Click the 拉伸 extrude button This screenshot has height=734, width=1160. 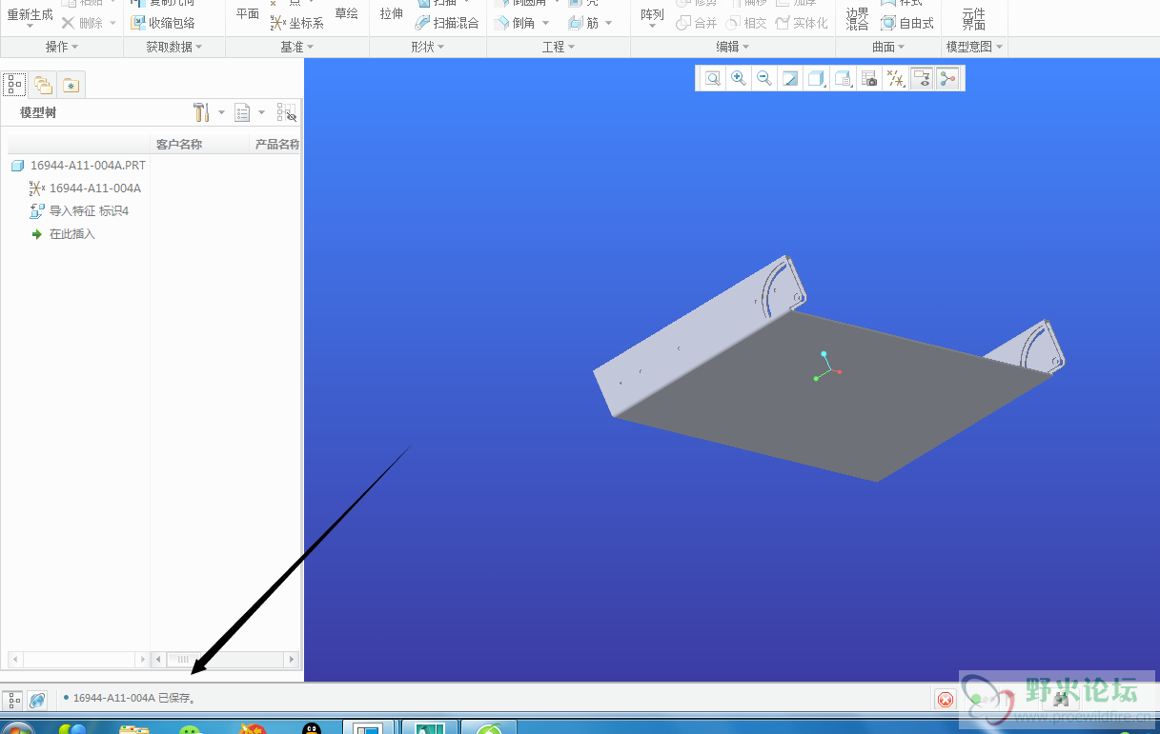(x=391, y=14)
